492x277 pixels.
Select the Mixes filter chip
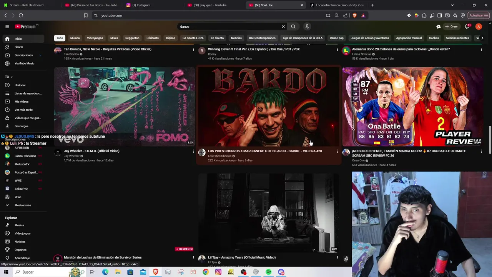point(114,38)
